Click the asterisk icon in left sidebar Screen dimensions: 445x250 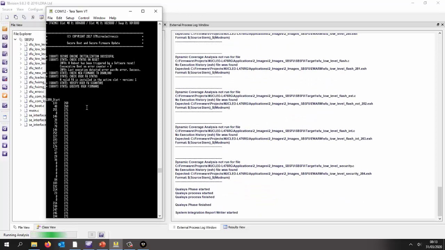(x=5, y=154)
